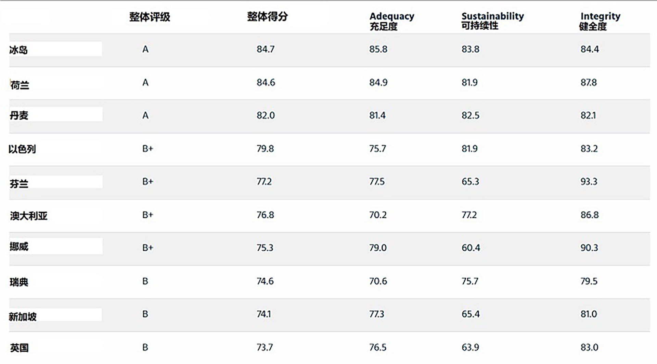Select Israel's B+ overall rating
This screenshot has height=364, width=657.
click(148, 149)
